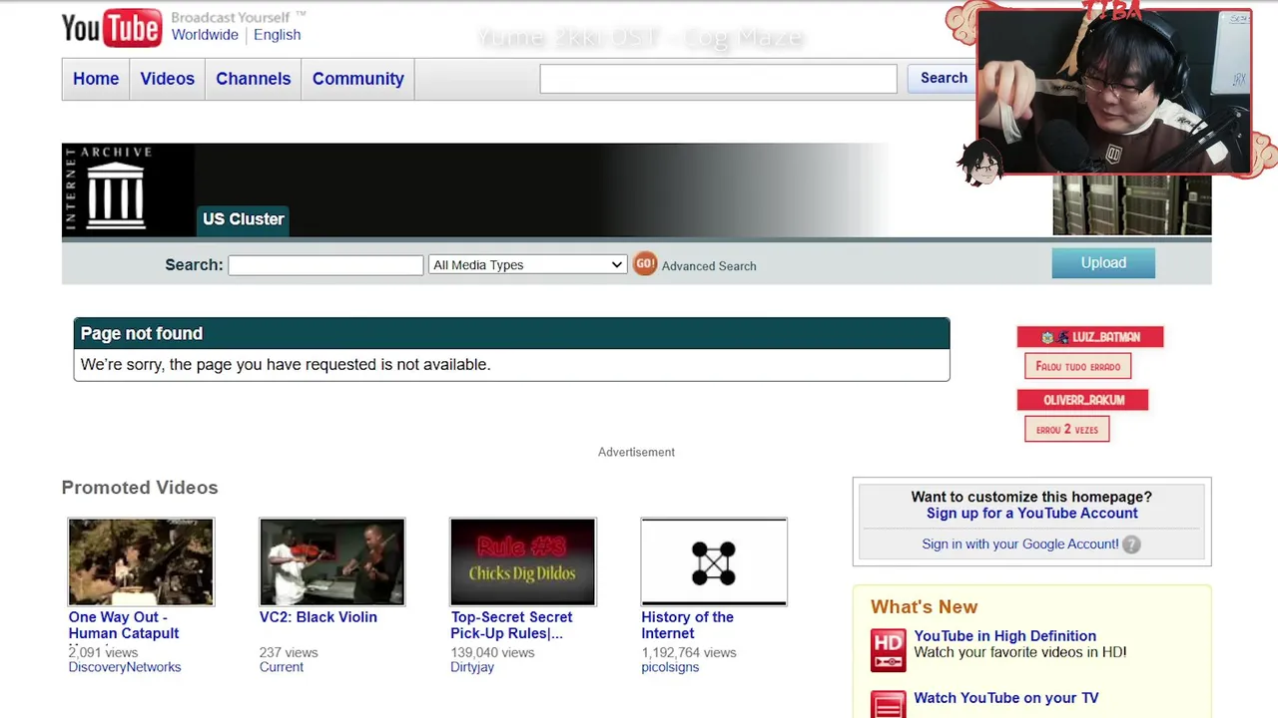Open the Community tab
The height and width of the screenshot is (718, 1278).
pyautogui.click(x=357, y=79)
